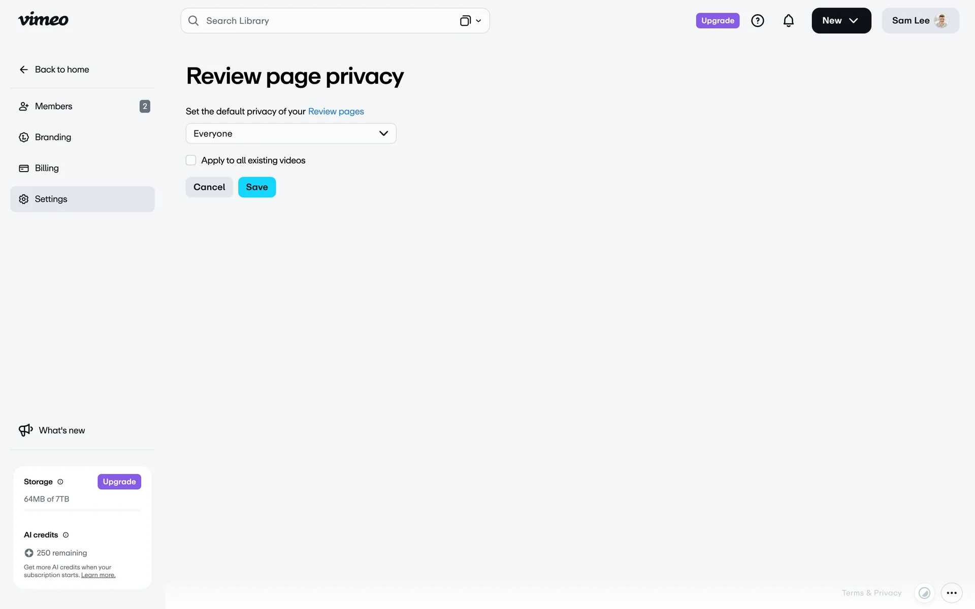Open the New dropdown button
Viewport: 975px width, 609px height.
click(841, 21)
